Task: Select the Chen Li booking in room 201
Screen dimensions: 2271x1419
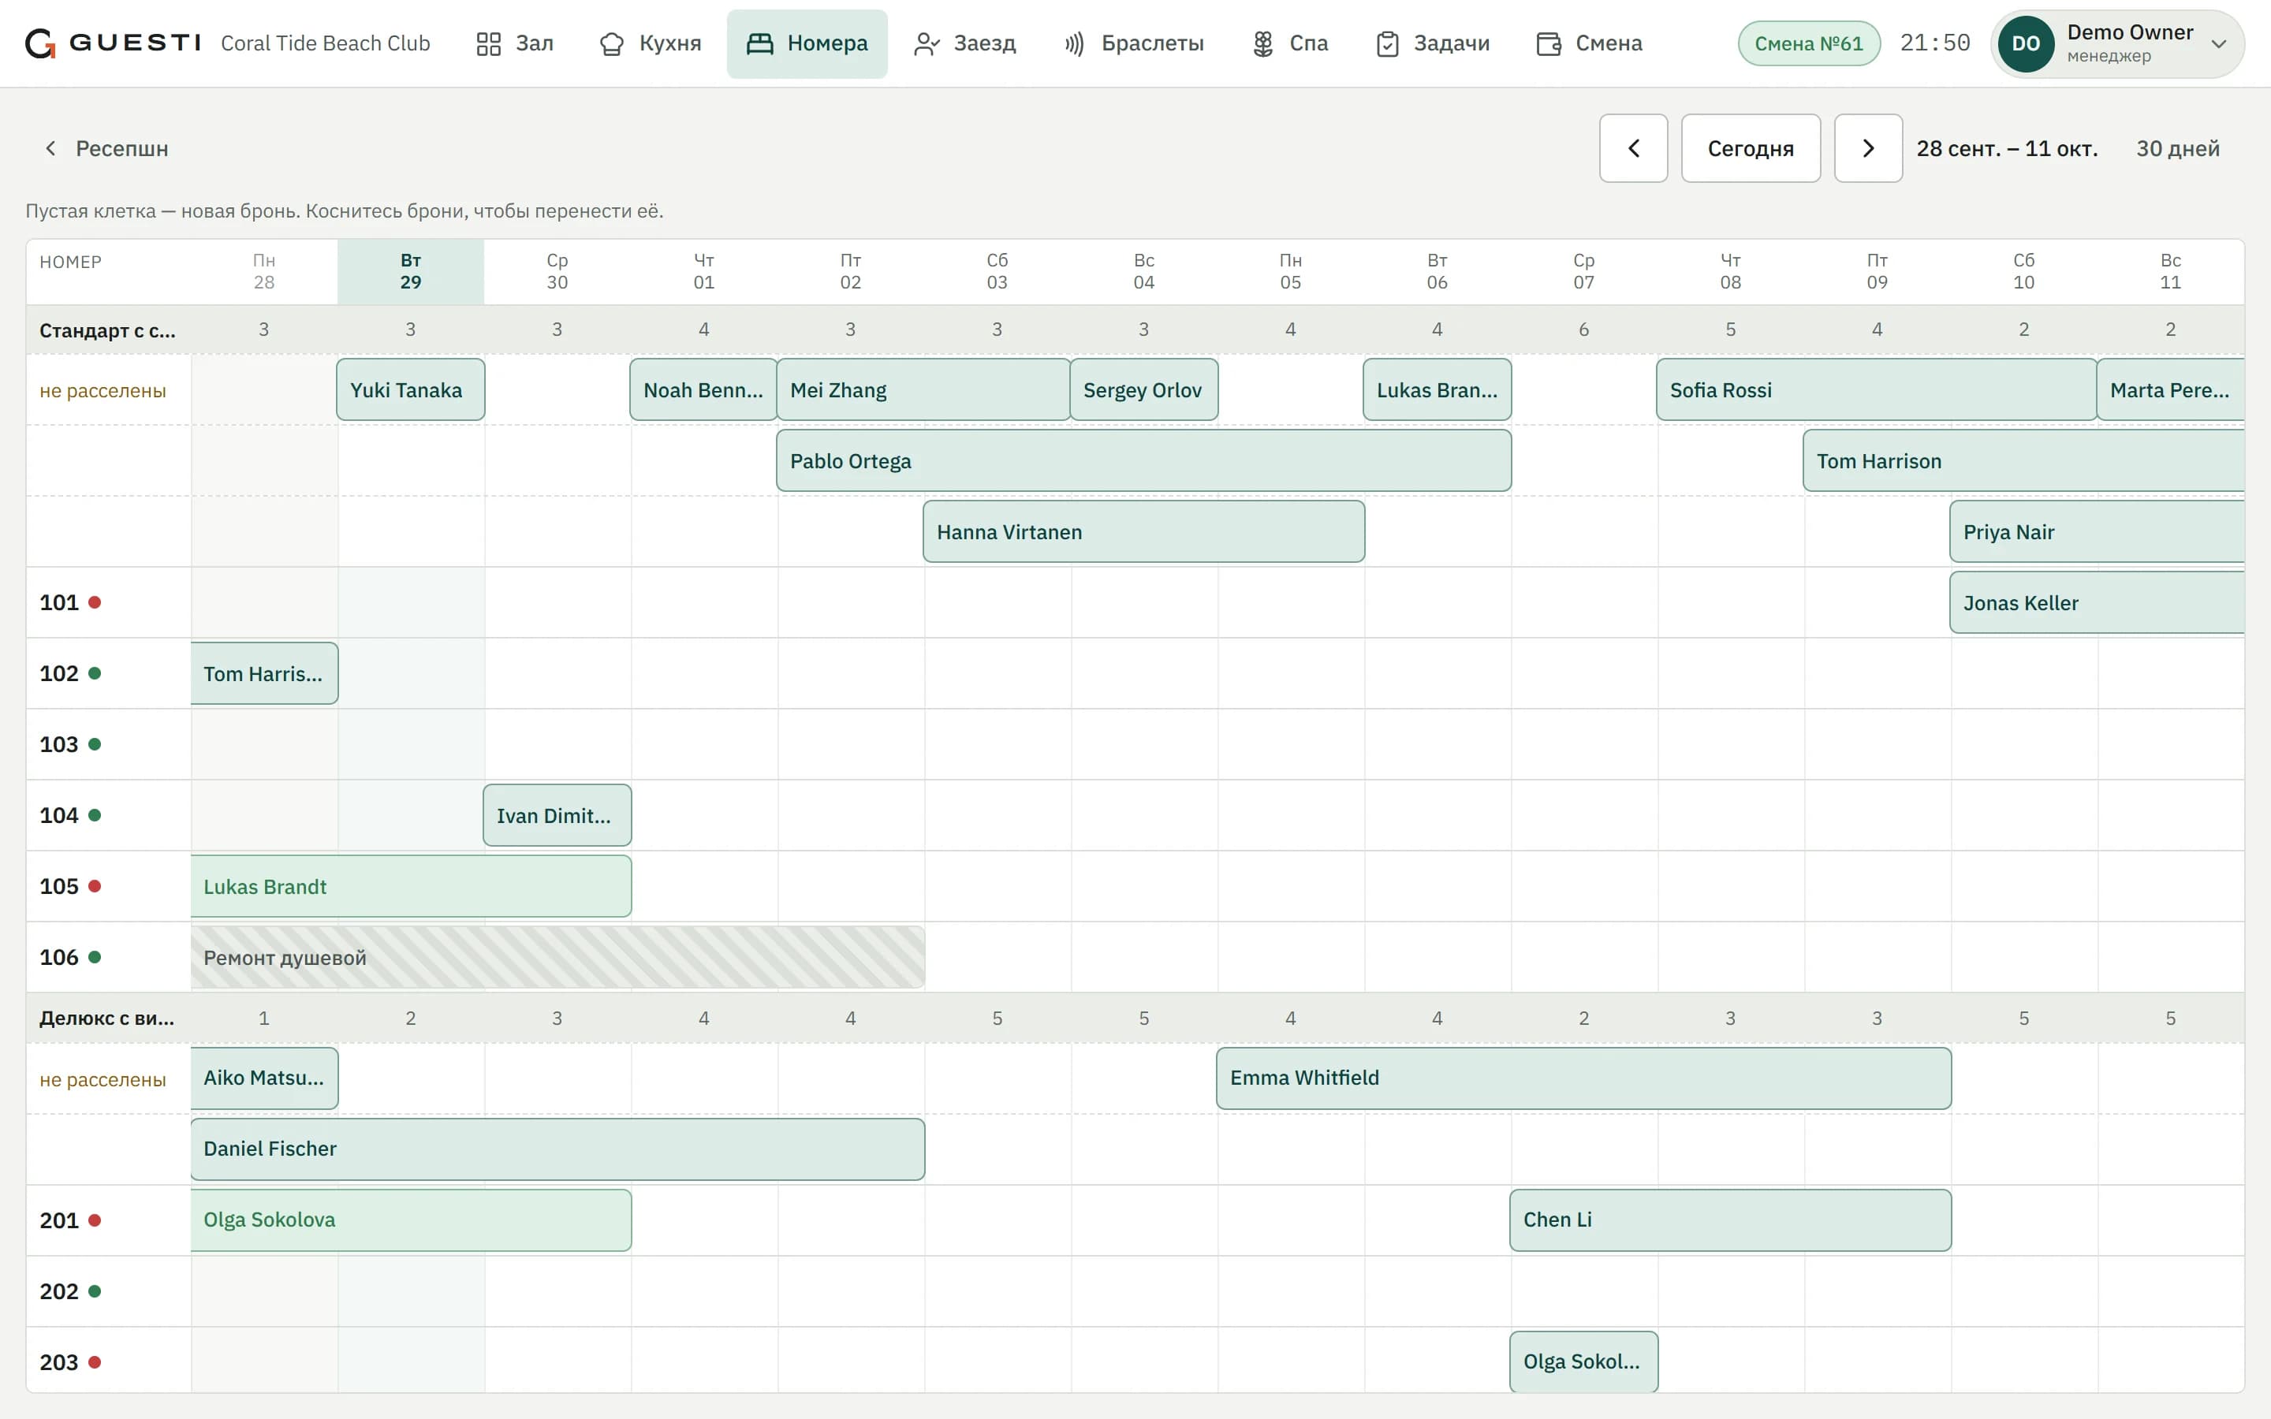Action: (x=1729, y=1220)
